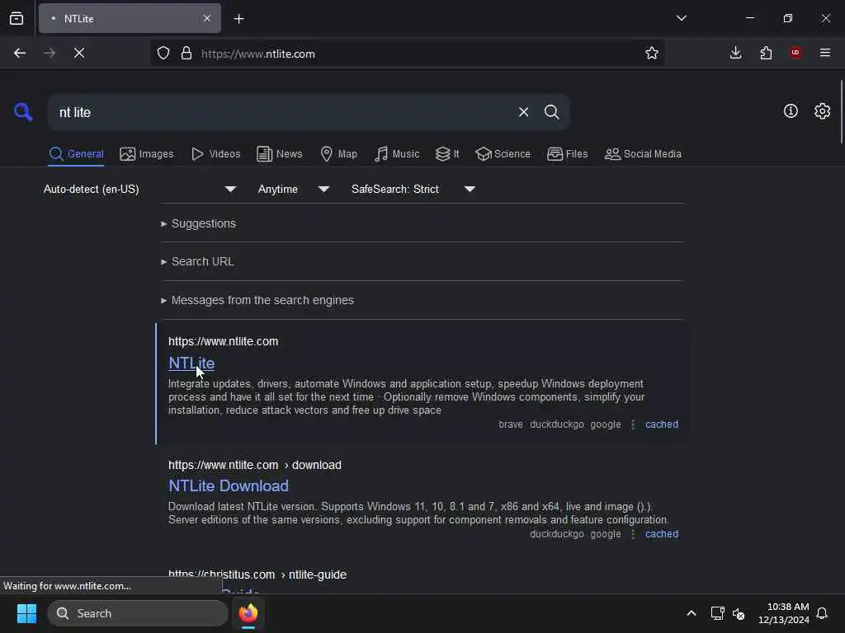The image size is (845, 633).
Task: Expand the Suggestions section
Action: (198, 223)
